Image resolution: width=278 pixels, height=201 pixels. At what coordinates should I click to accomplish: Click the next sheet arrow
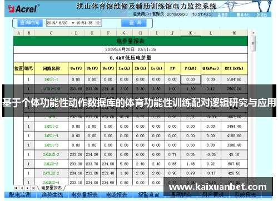[27, 188]
